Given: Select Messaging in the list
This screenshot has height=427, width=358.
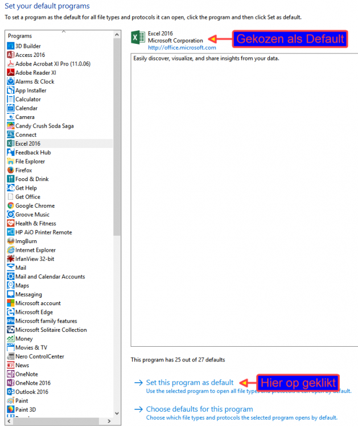Looking at the screenshot, I should [x=28, y=294].
